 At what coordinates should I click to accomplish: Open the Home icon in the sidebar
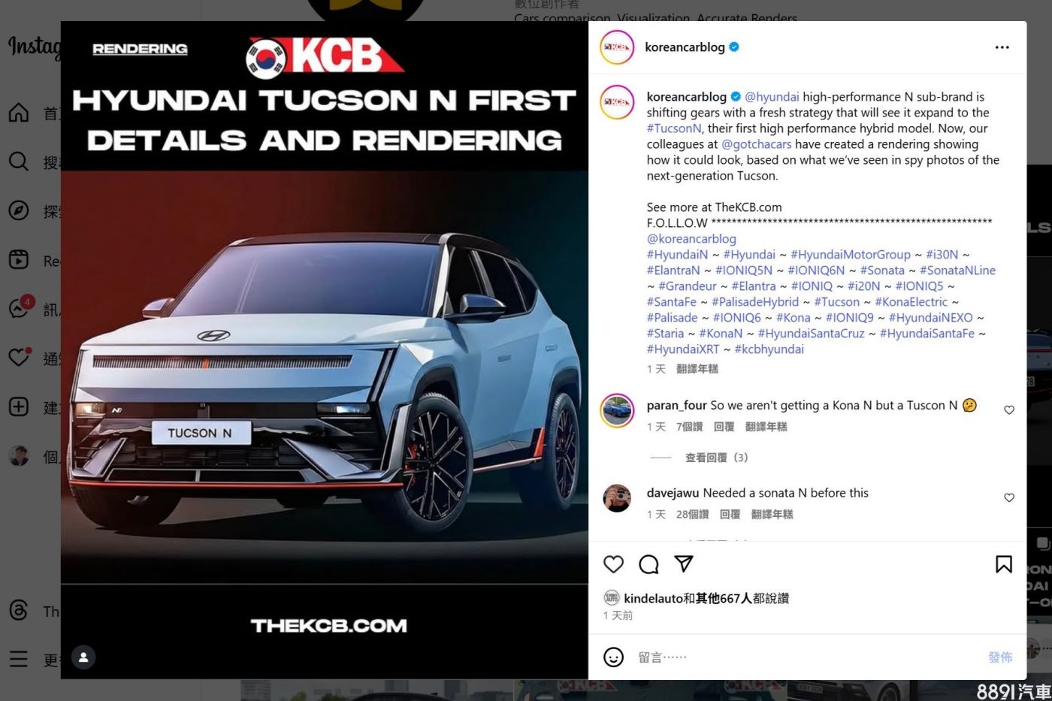click(19, 113)
